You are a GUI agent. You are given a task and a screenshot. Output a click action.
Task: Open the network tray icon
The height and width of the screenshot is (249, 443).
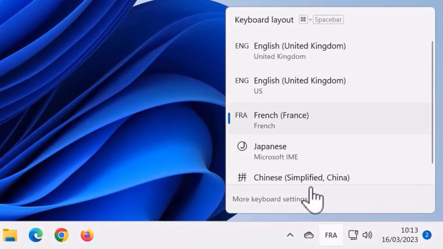[x=353, y=235]
